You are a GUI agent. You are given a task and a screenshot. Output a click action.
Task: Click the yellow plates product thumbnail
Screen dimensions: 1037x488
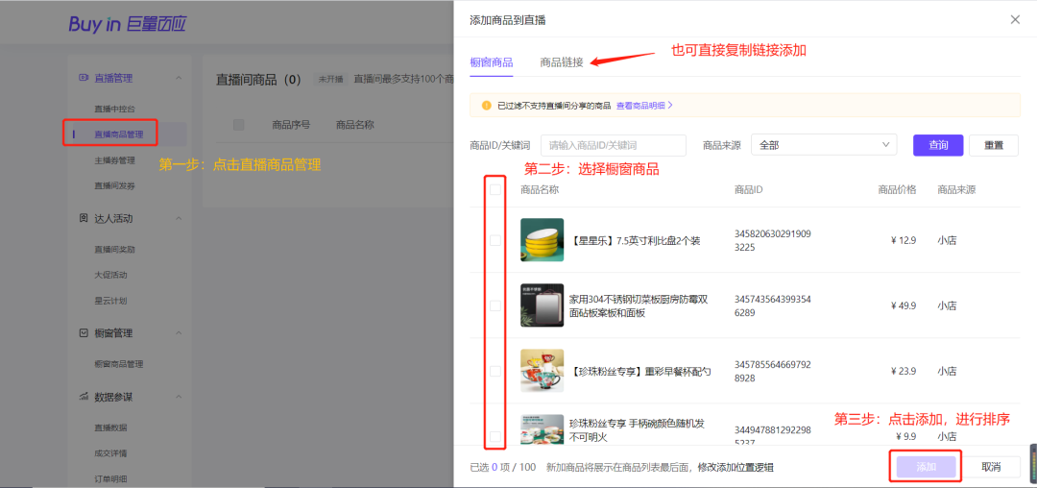543,240
